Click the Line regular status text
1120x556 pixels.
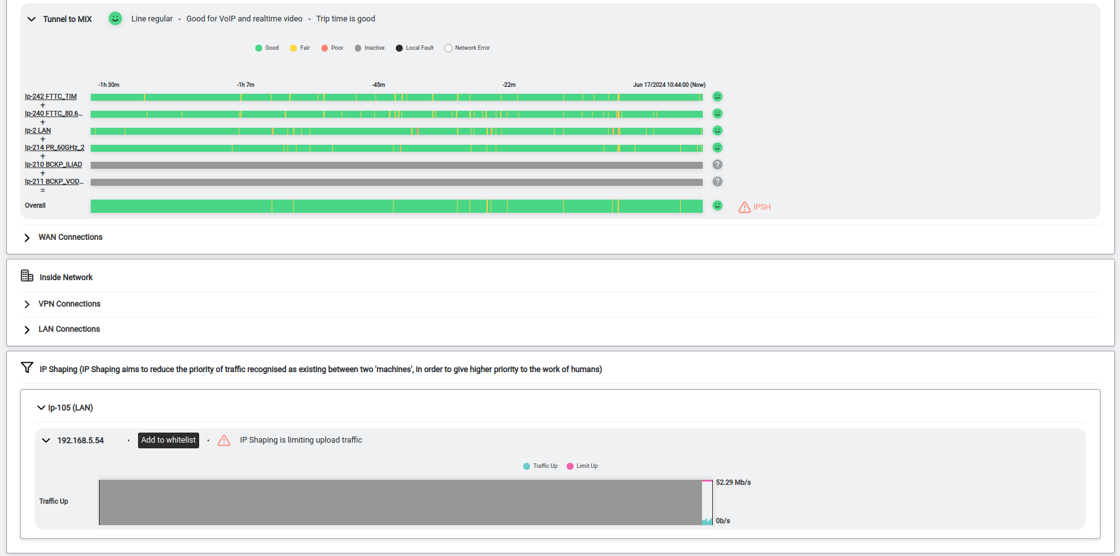point(152,19)
